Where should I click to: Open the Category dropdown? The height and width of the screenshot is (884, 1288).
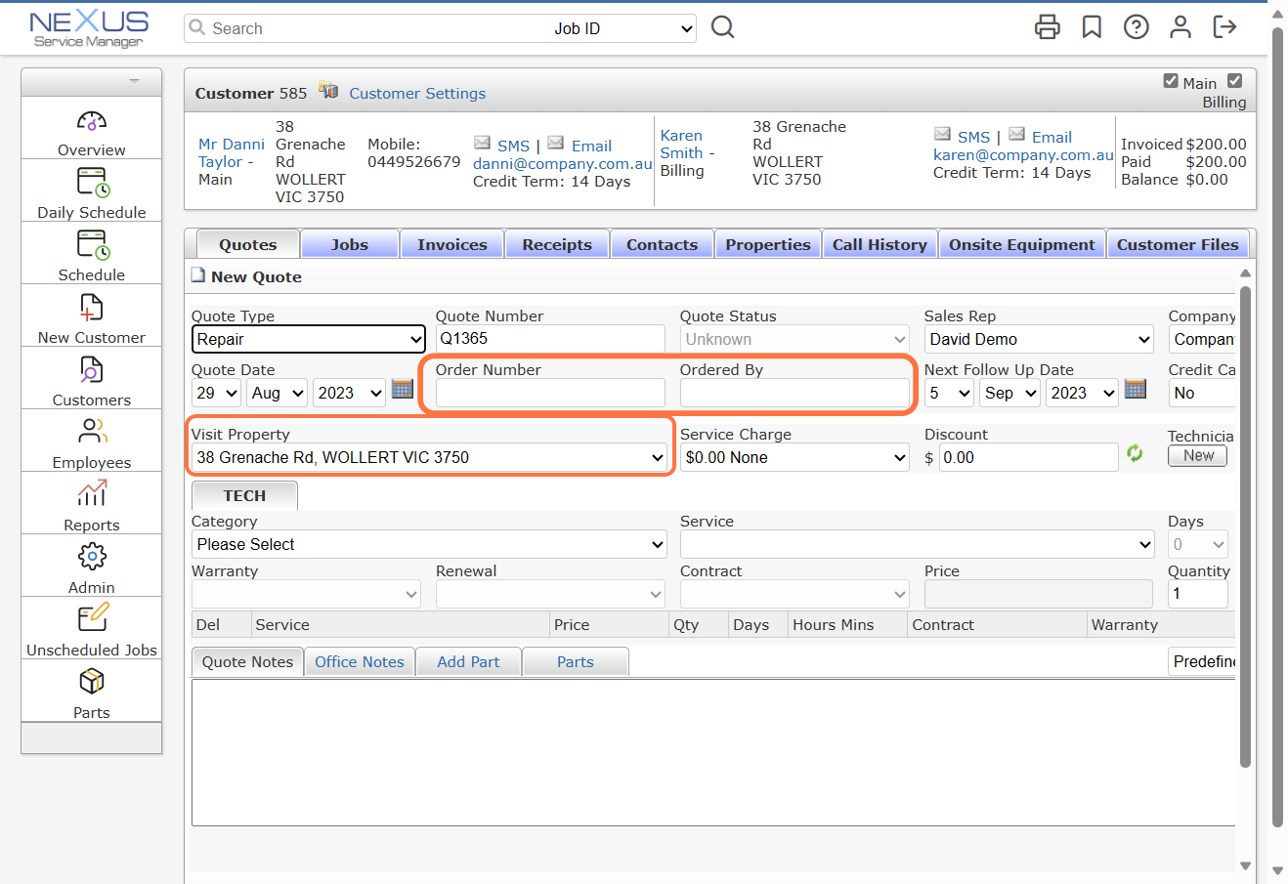point(430,544)
